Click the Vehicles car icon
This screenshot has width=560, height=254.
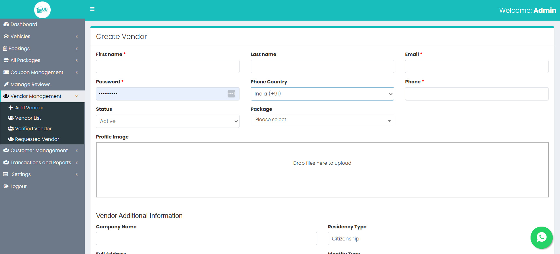6,36
